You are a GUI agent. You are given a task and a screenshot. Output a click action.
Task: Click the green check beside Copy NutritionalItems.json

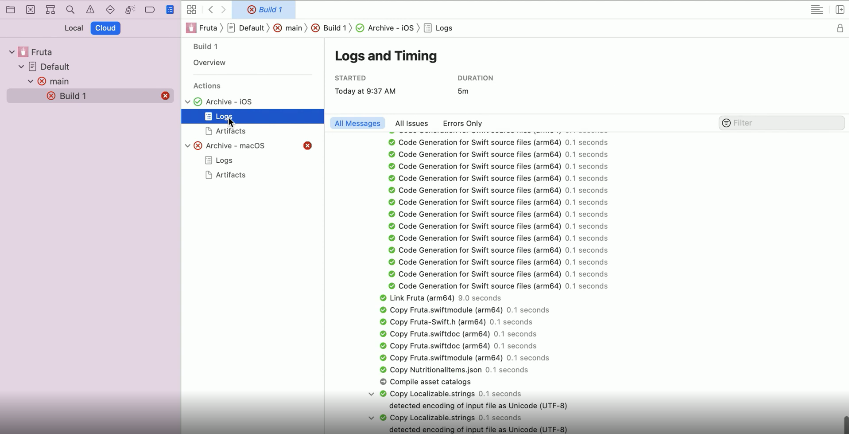click(383, 370)
